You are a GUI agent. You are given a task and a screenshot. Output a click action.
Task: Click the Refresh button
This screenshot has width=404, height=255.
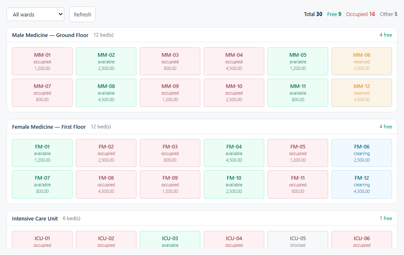82,14
